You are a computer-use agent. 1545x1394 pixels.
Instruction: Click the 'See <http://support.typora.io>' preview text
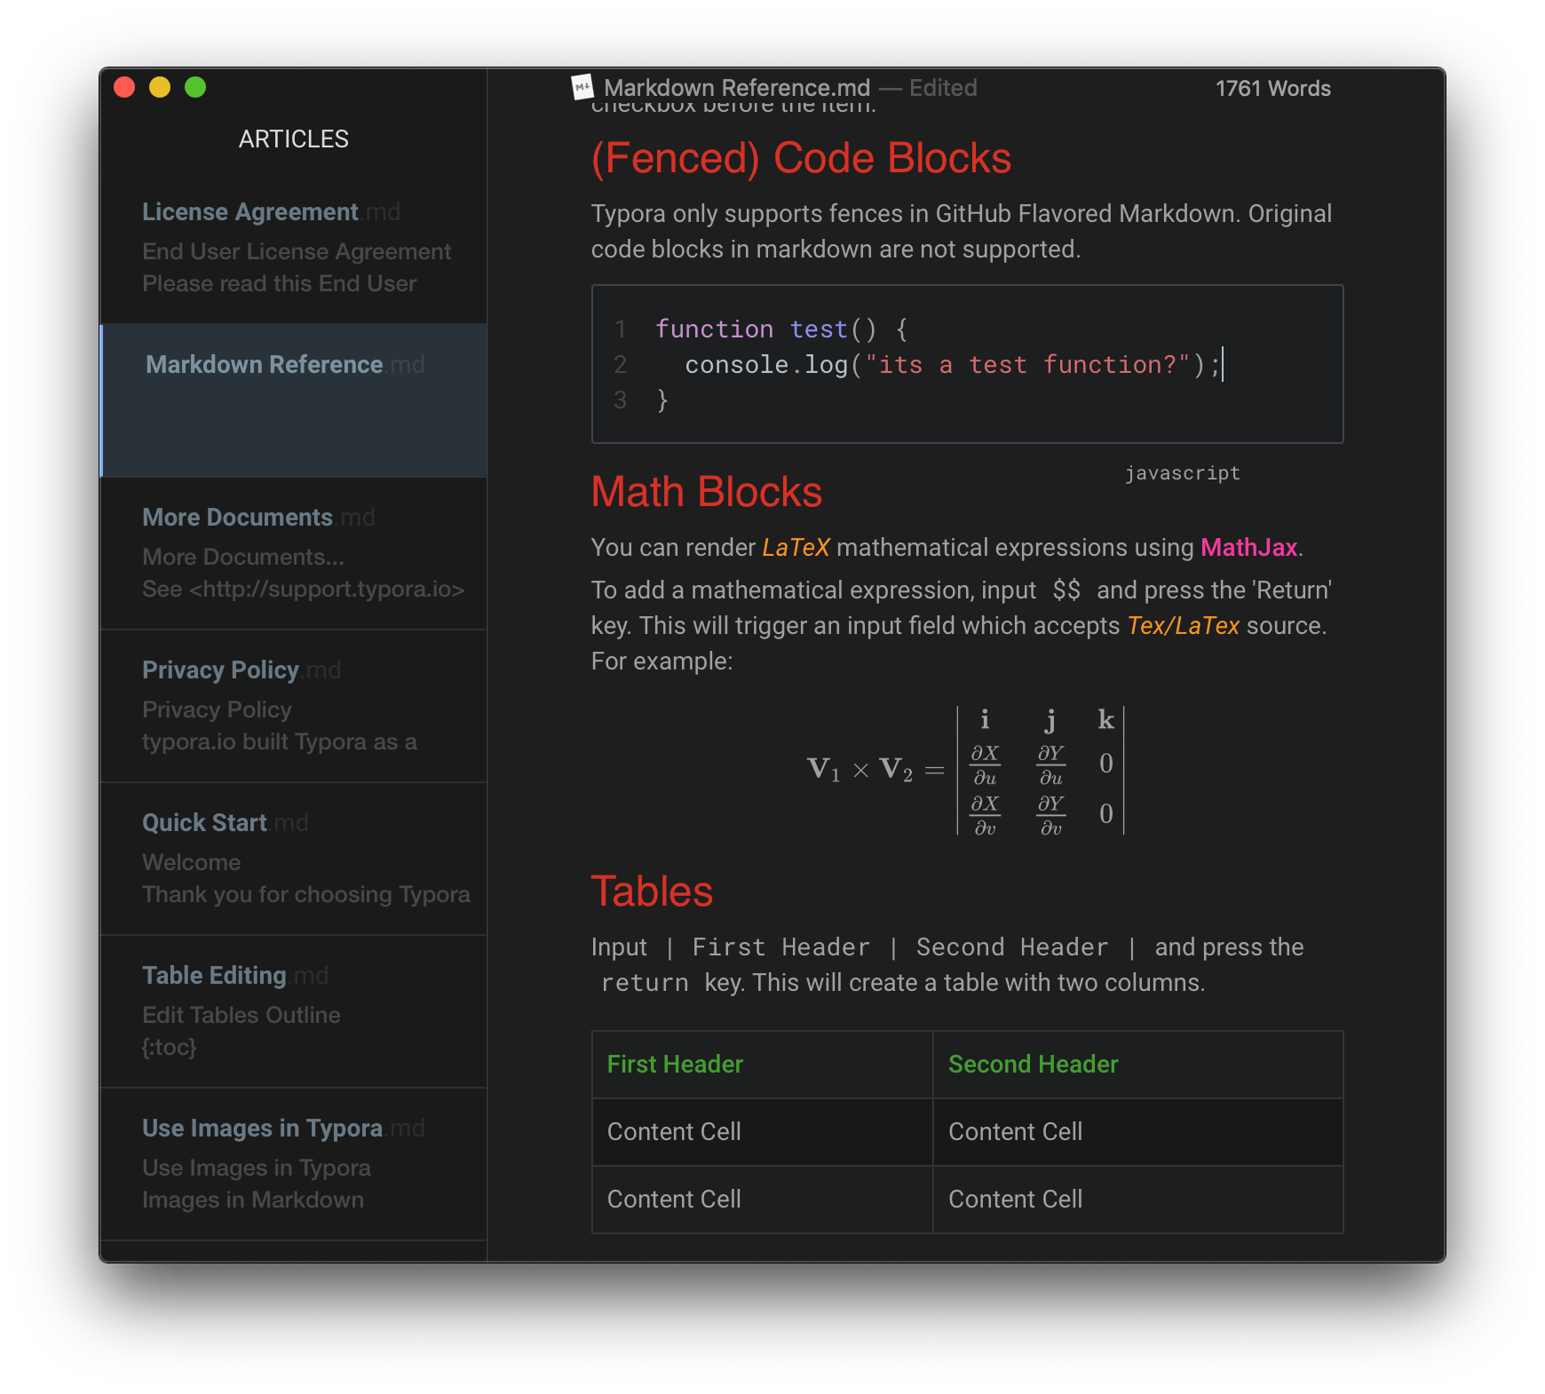[303, 589]
